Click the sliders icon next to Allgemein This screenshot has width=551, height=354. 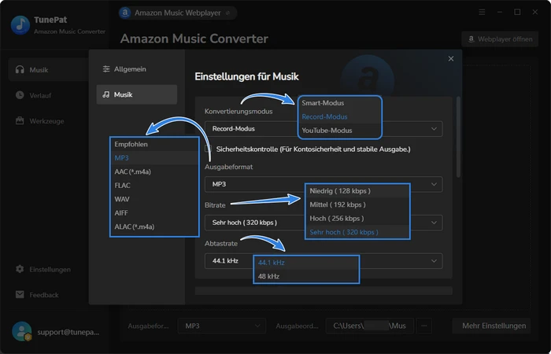click(105, 69)
